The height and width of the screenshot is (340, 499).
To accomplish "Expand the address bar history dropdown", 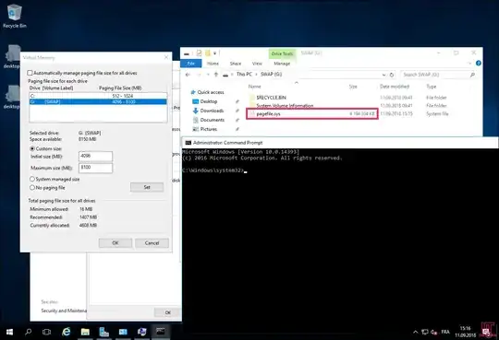I will (x=383, y=75).
